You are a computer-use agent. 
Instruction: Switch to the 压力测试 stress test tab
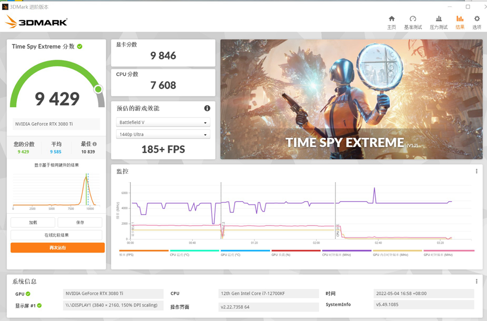click(438, 22)
